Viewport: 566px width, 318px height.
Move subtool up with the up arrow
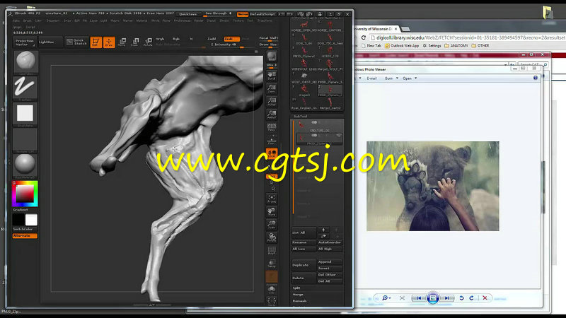coord(323,230)
